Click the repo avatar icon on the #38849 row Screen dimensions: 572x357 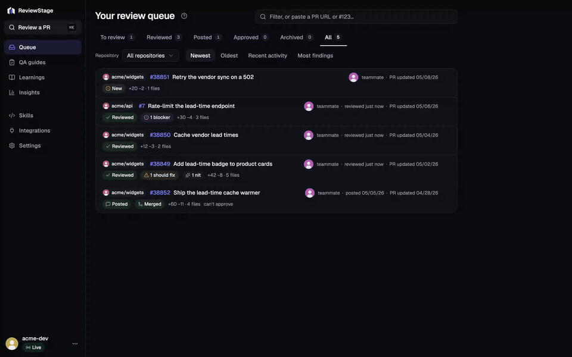106,164
